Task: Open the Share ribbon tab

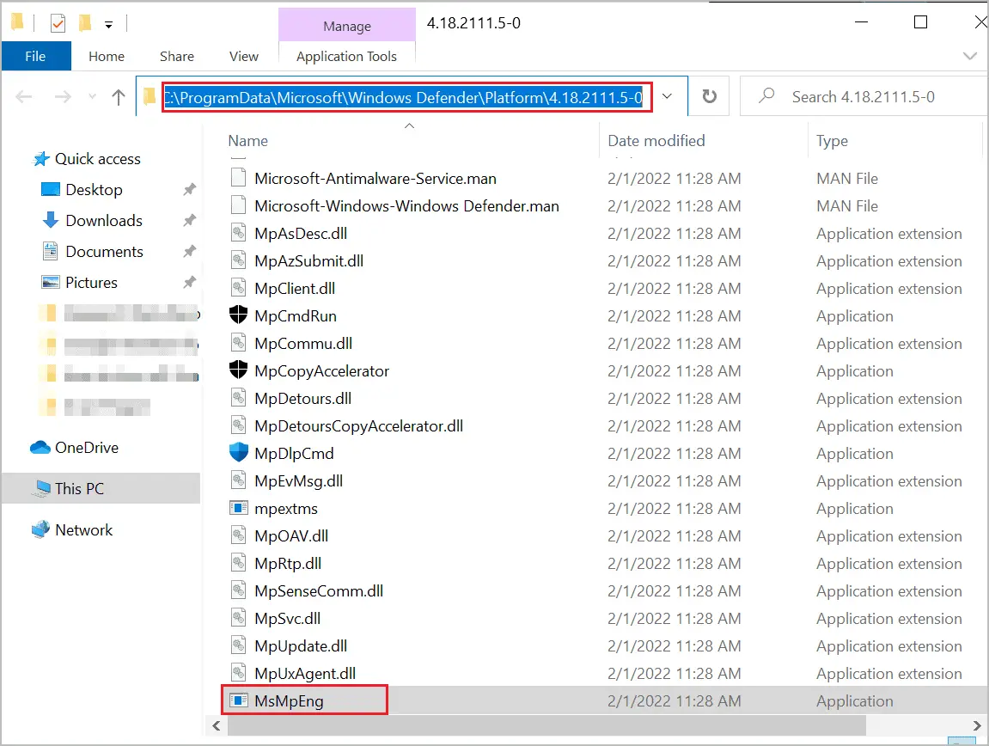Action: pyautogui.click(x=177, y=56)
